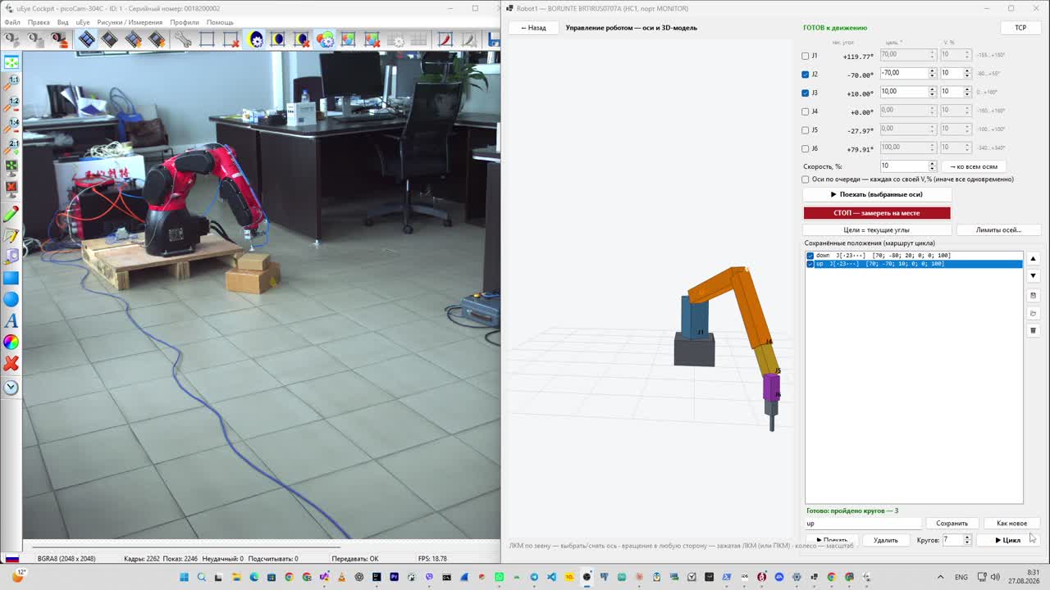Click the floppy disk save icon in uEye toolbar
The height and width of the screenshot is (590, 1050).
tap(493, 39)
